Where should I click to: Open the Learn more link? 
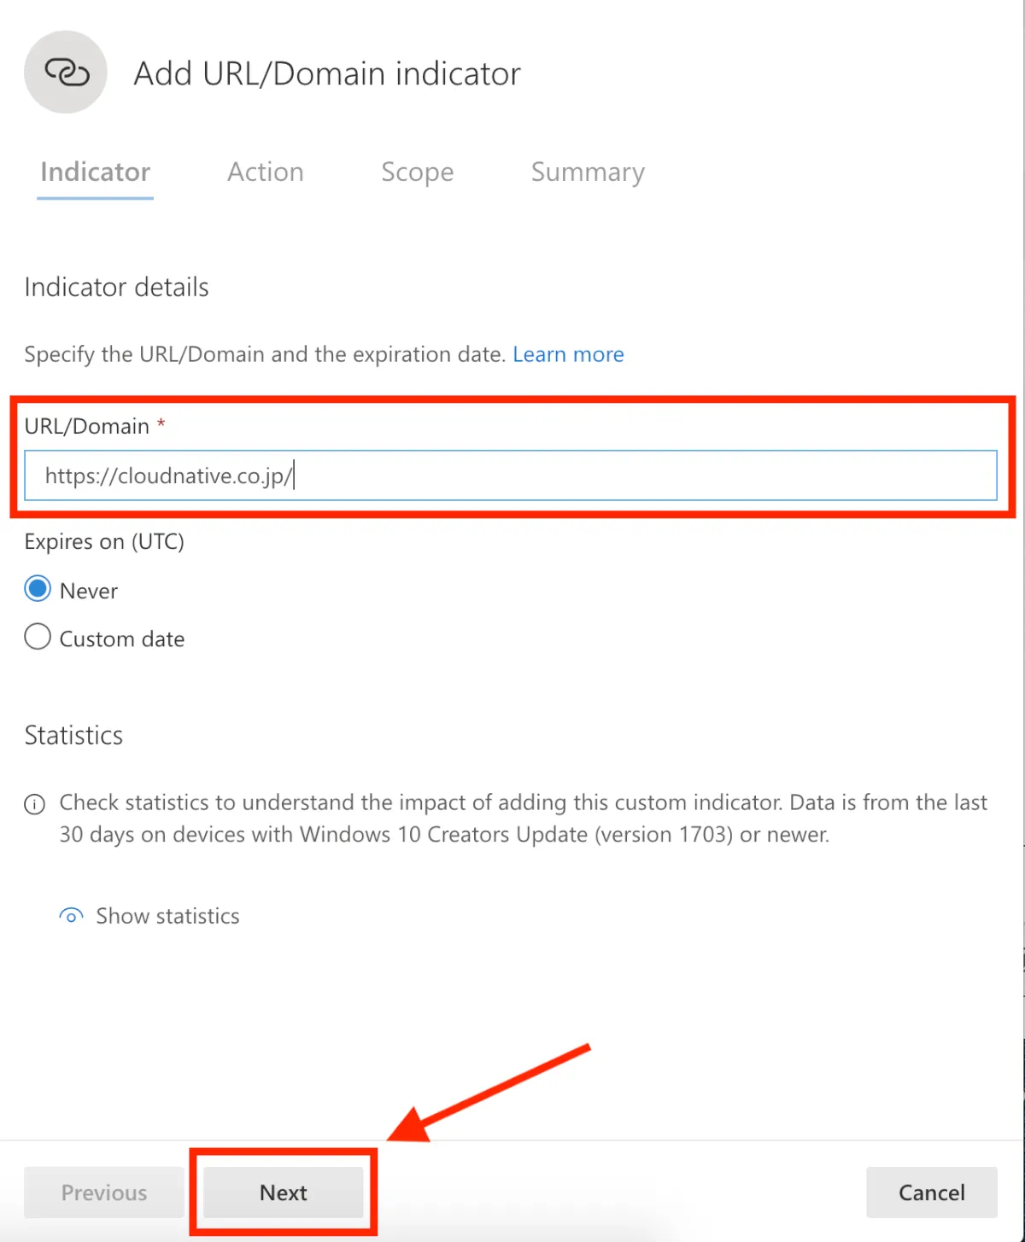(568, 354)
